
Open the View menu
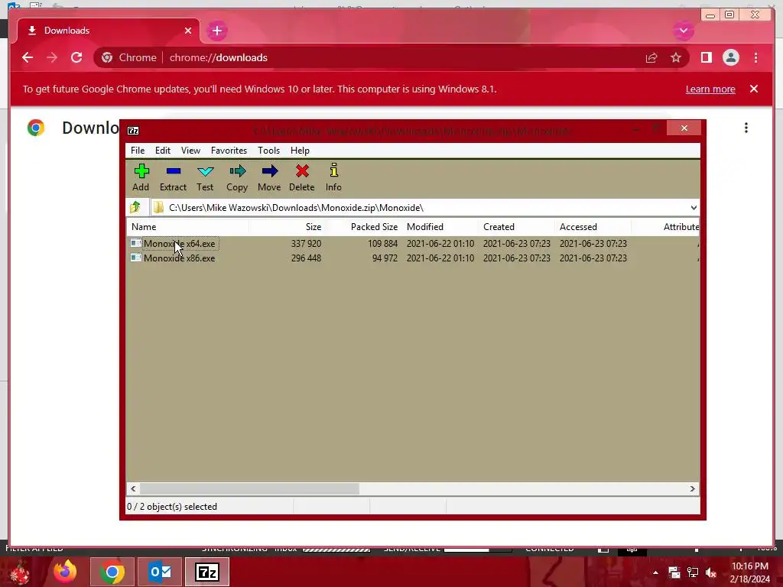click(190, 151)
